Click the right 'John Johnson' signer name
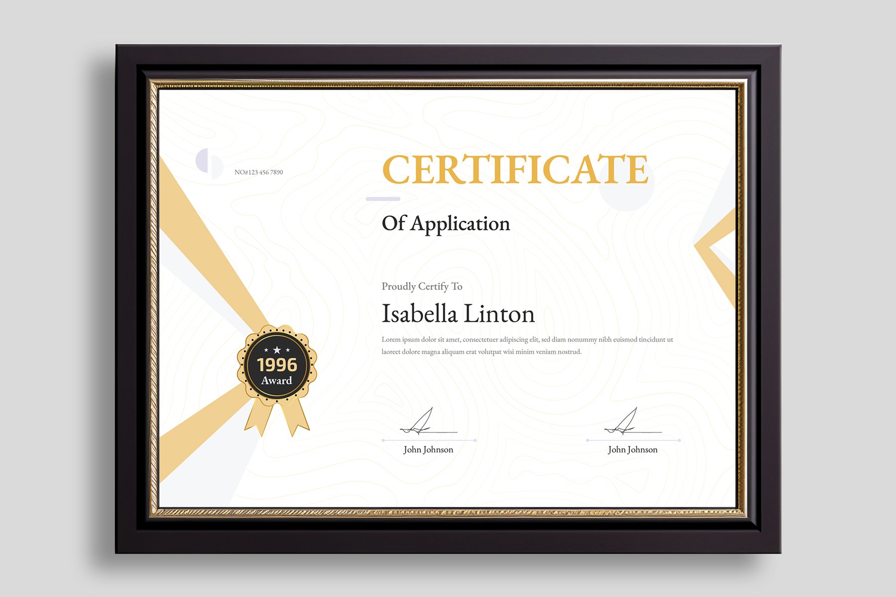The image size is (896, 597). click(633, 450)
